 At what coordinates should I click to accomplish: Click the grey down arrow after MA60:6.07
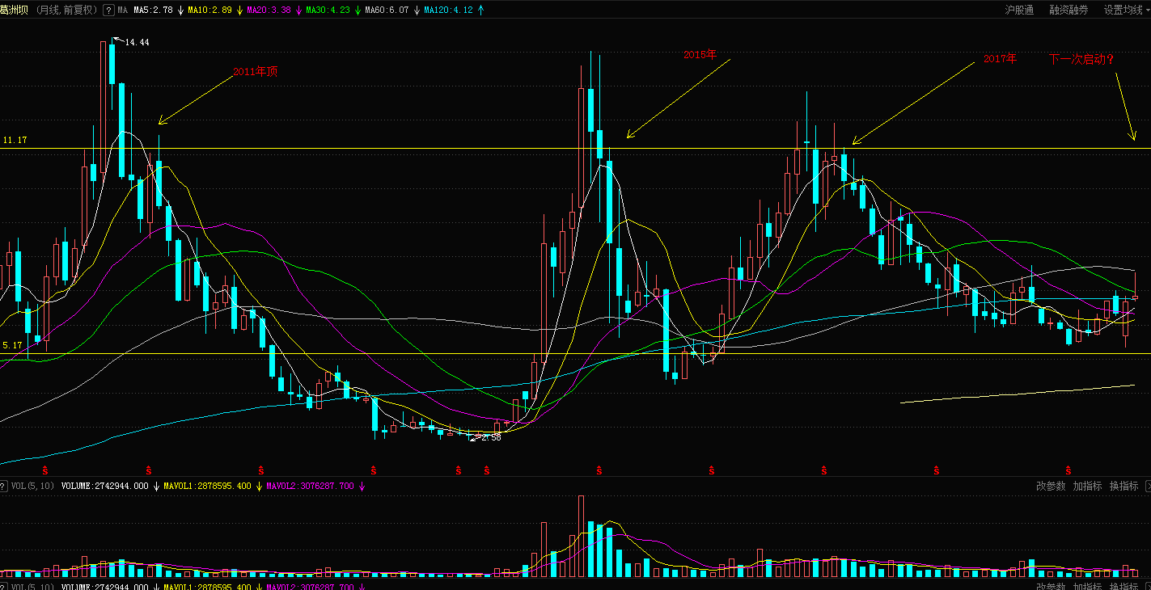pyautogui.click(x=417, y=10)
